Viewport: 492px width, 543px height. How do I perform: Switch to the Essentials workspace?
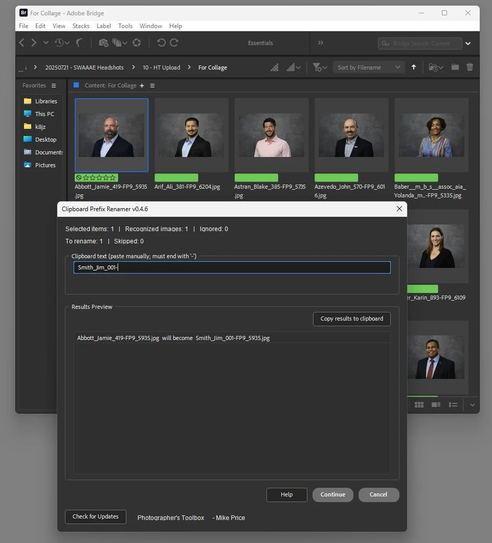point(260,43)
